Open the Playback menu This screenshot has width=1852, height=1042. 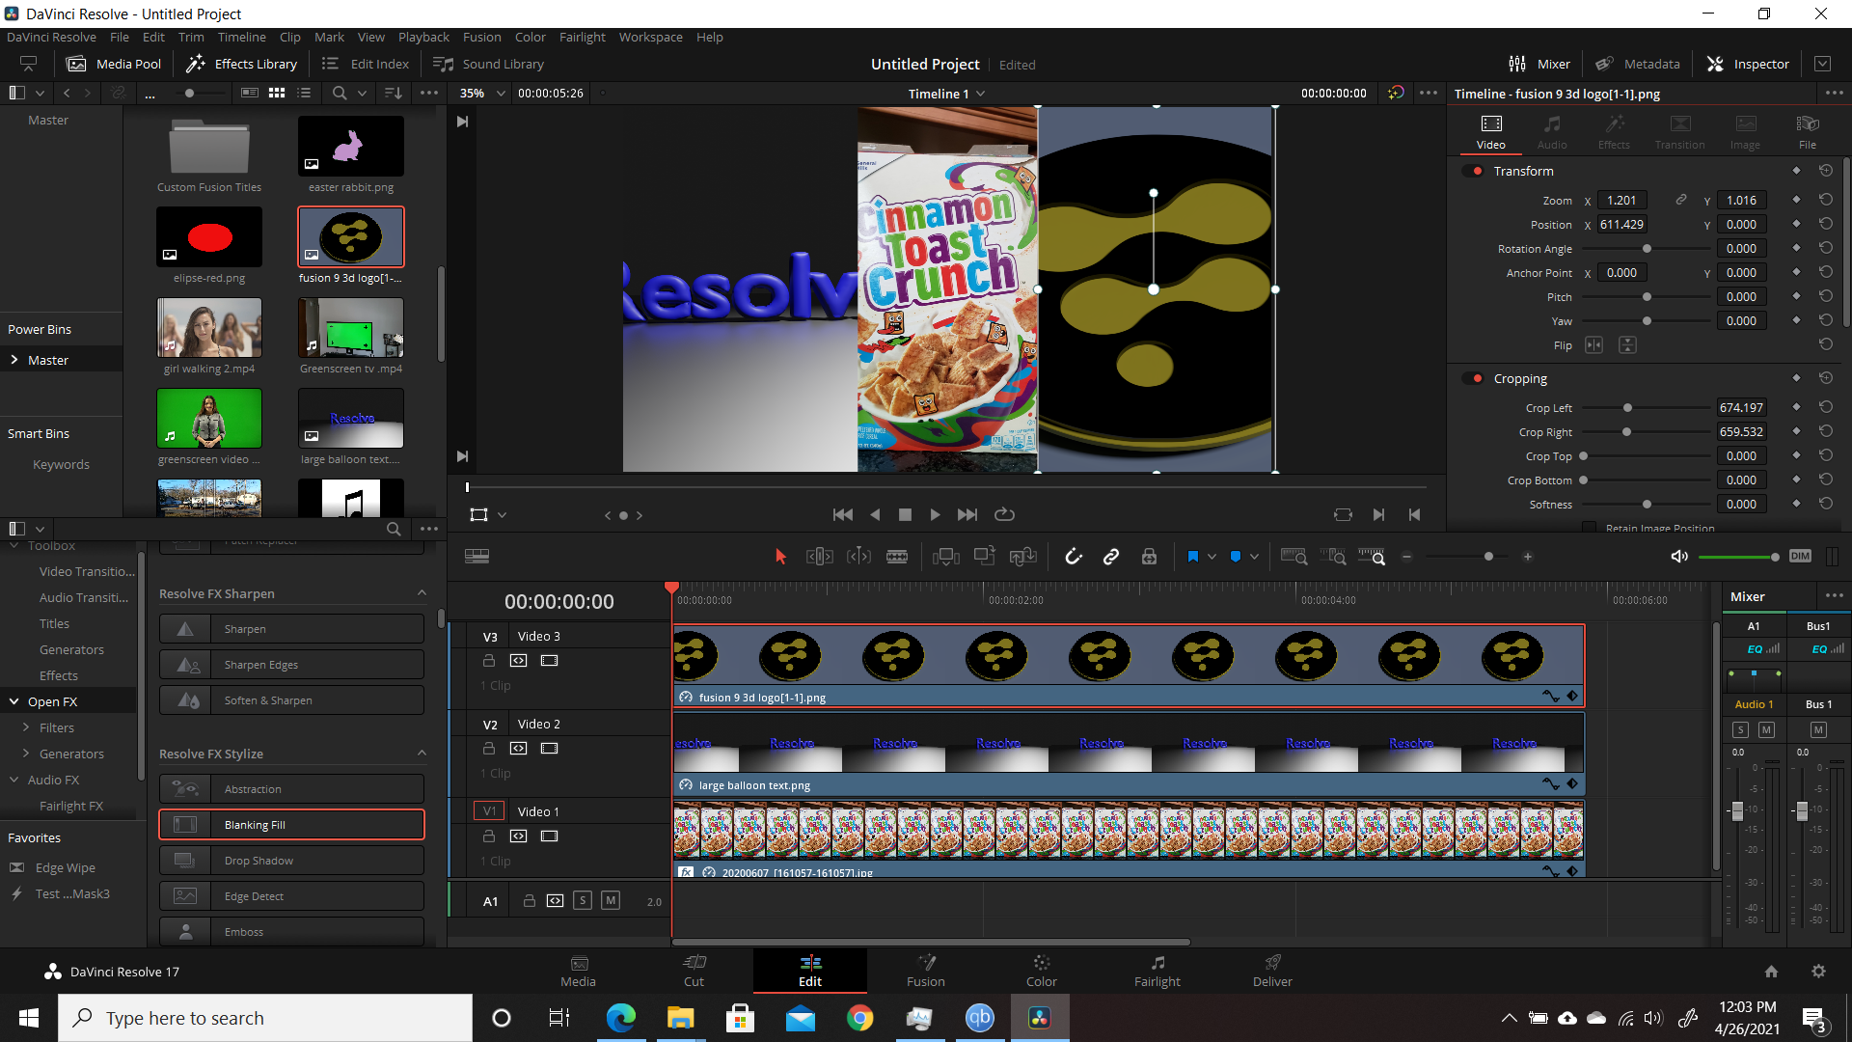[x=423, y=37]
